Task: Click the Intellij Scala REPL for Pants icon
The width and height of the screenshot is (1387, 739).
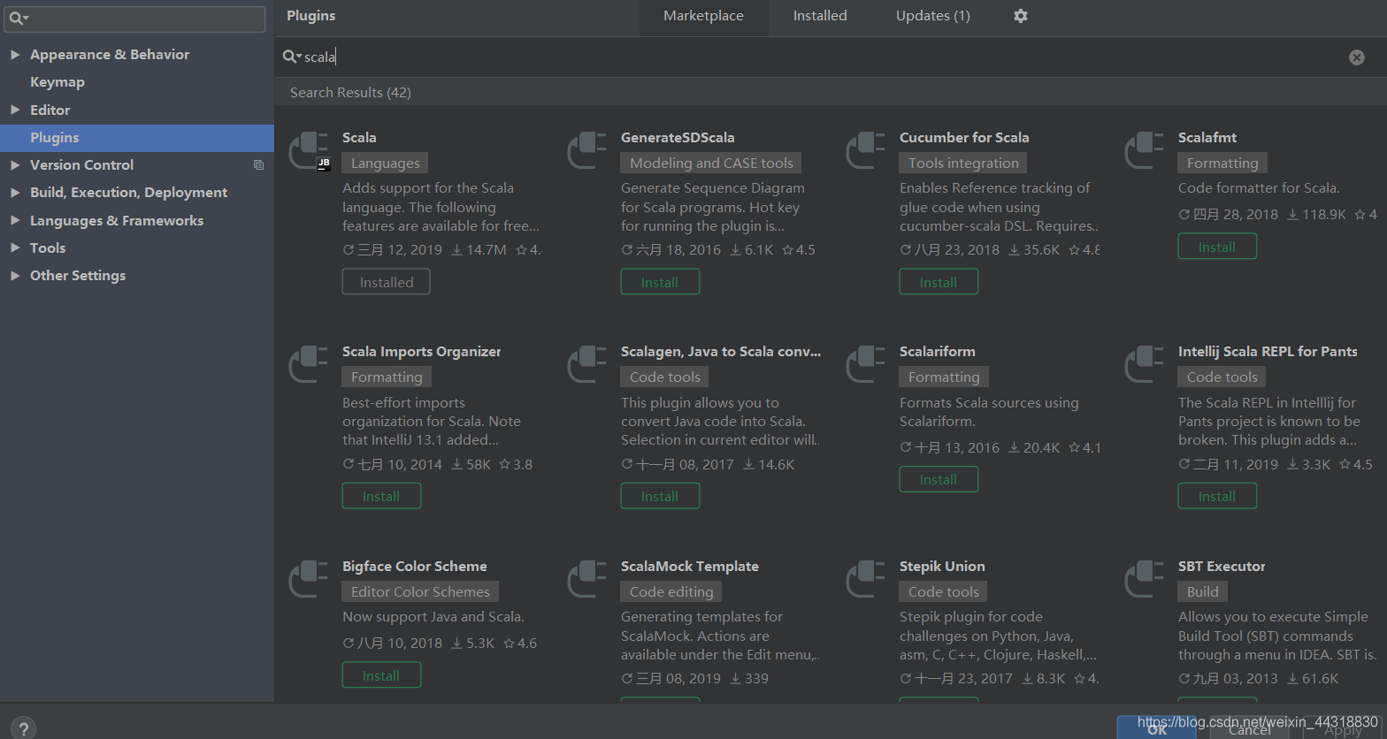Action: (x=1145, y=364)
